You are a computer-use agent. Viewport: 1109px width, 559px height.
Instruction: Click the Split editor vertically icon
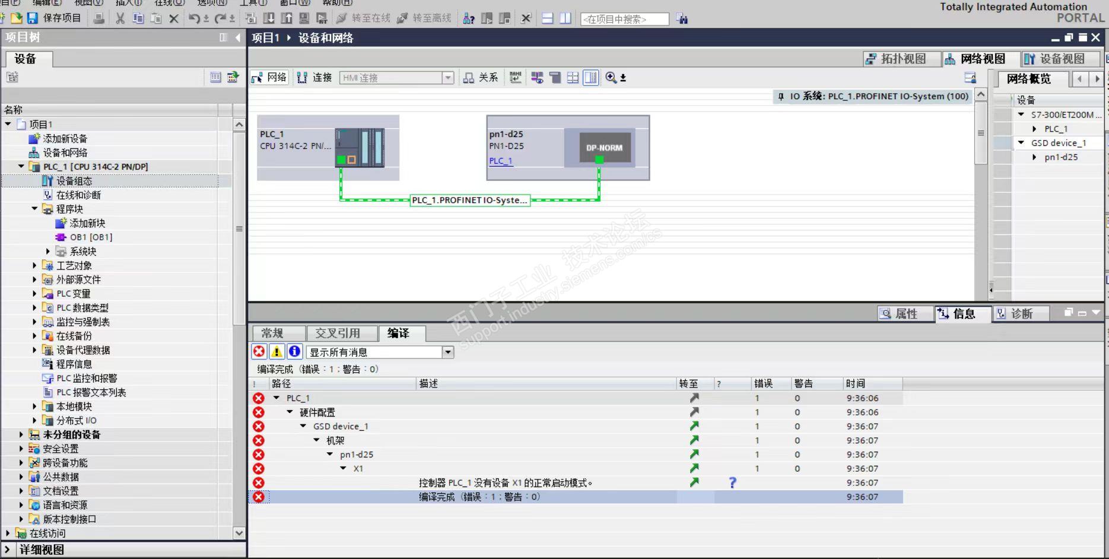pyautogui.click(x=565, y=18)
